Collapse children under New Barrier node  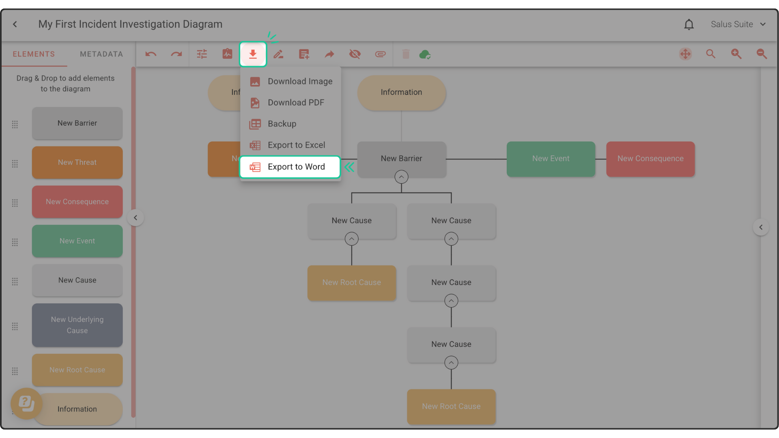401,177
